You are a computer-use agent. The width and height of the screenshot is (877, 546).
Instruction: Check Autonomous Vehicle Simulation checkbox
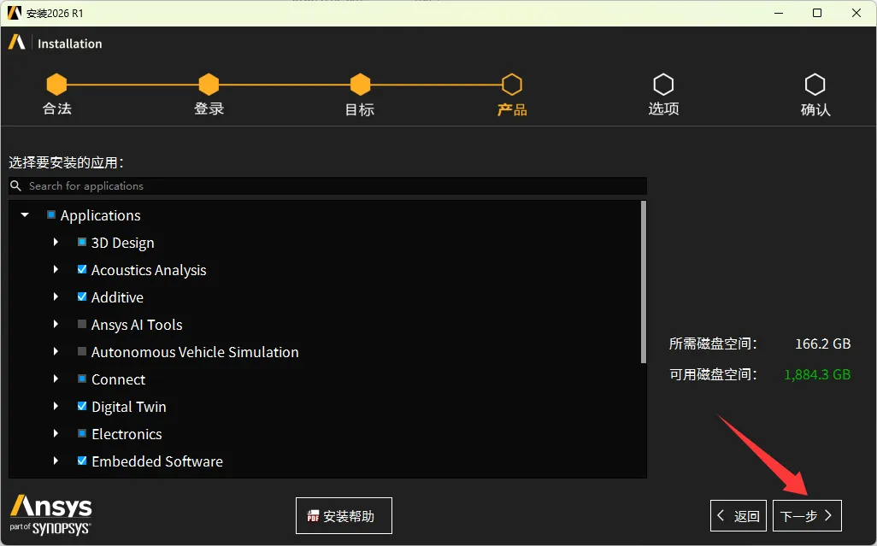click(x=82, y=351)
